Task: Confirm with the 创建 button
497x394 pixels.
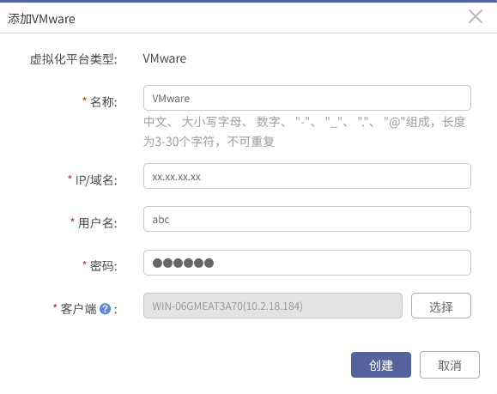Action: 380,365
